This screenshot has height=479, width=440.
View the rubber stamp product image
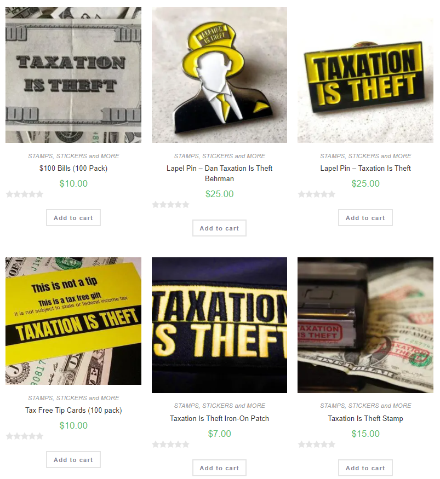[x=365, y=325]
